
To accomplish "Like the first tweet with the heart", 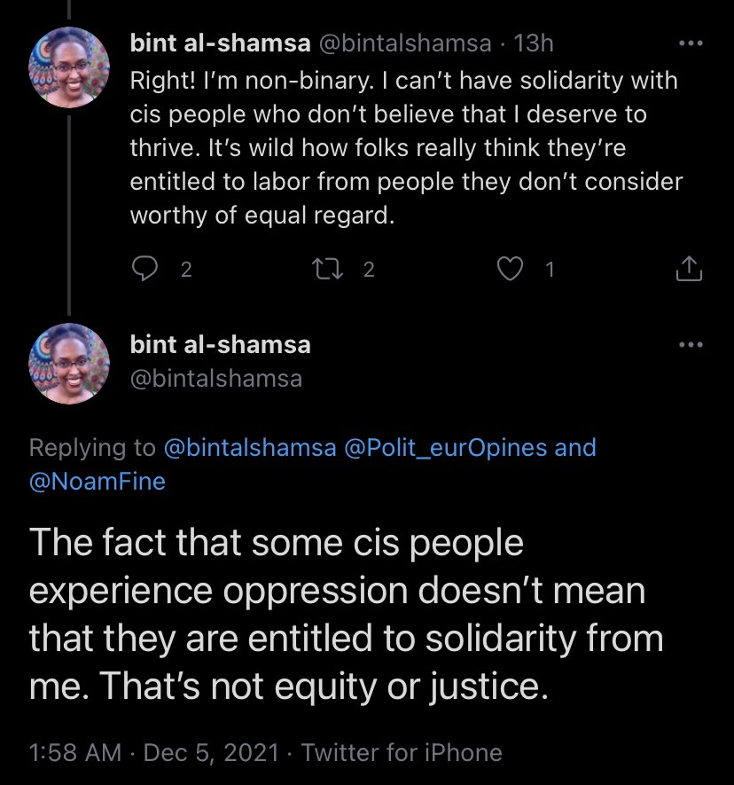I will (x=510, y=270).
